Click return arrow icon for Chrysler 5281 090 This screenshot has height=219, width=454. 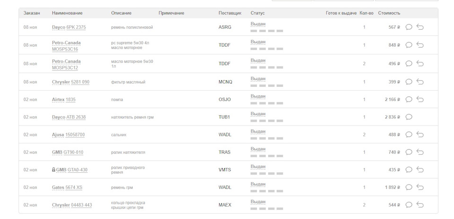(x=420, y=82)
